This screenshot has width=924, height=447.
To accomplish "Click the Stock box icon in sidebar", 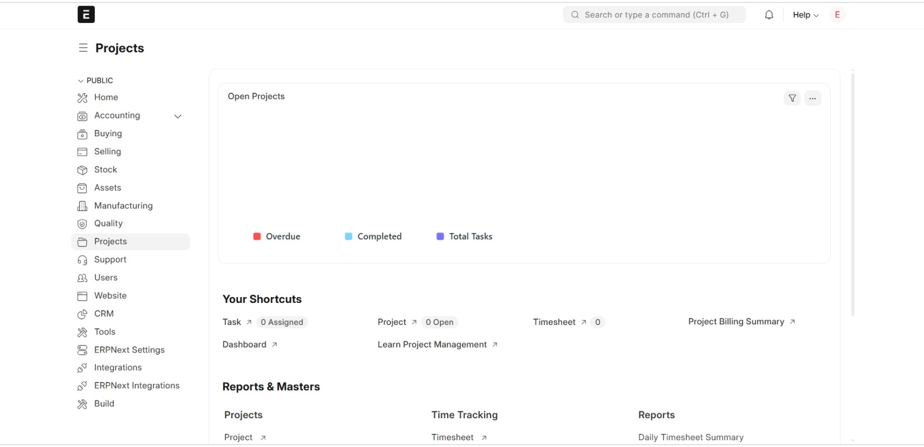I will 82,170.
